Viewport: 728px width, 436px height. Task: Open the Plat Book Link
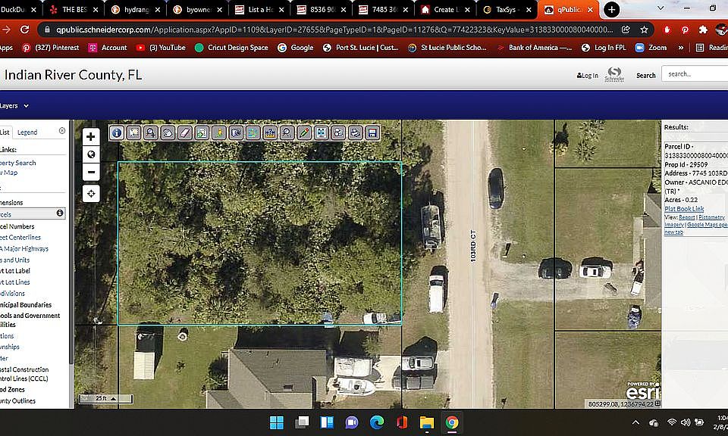(x=684, y=209)
